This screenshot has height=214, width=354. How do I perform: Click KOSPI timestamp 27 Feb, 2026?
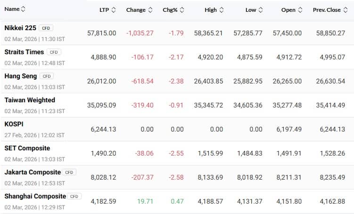click(x=21, y=135)
